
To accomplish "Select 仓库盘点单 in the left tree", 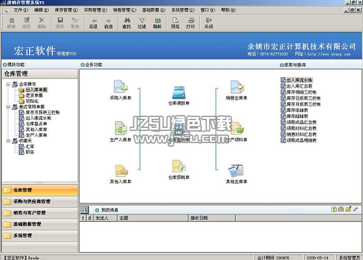I will point(36,124).
